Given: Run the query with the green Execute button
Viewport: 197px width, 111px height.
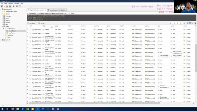Looking at the screenshot, I should pos(14,6).
